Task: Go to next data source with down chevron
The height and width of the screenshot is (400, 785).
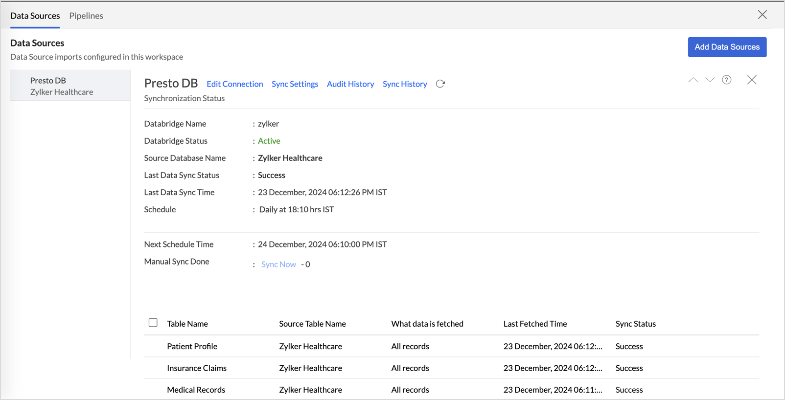Action: pos(710,80)
